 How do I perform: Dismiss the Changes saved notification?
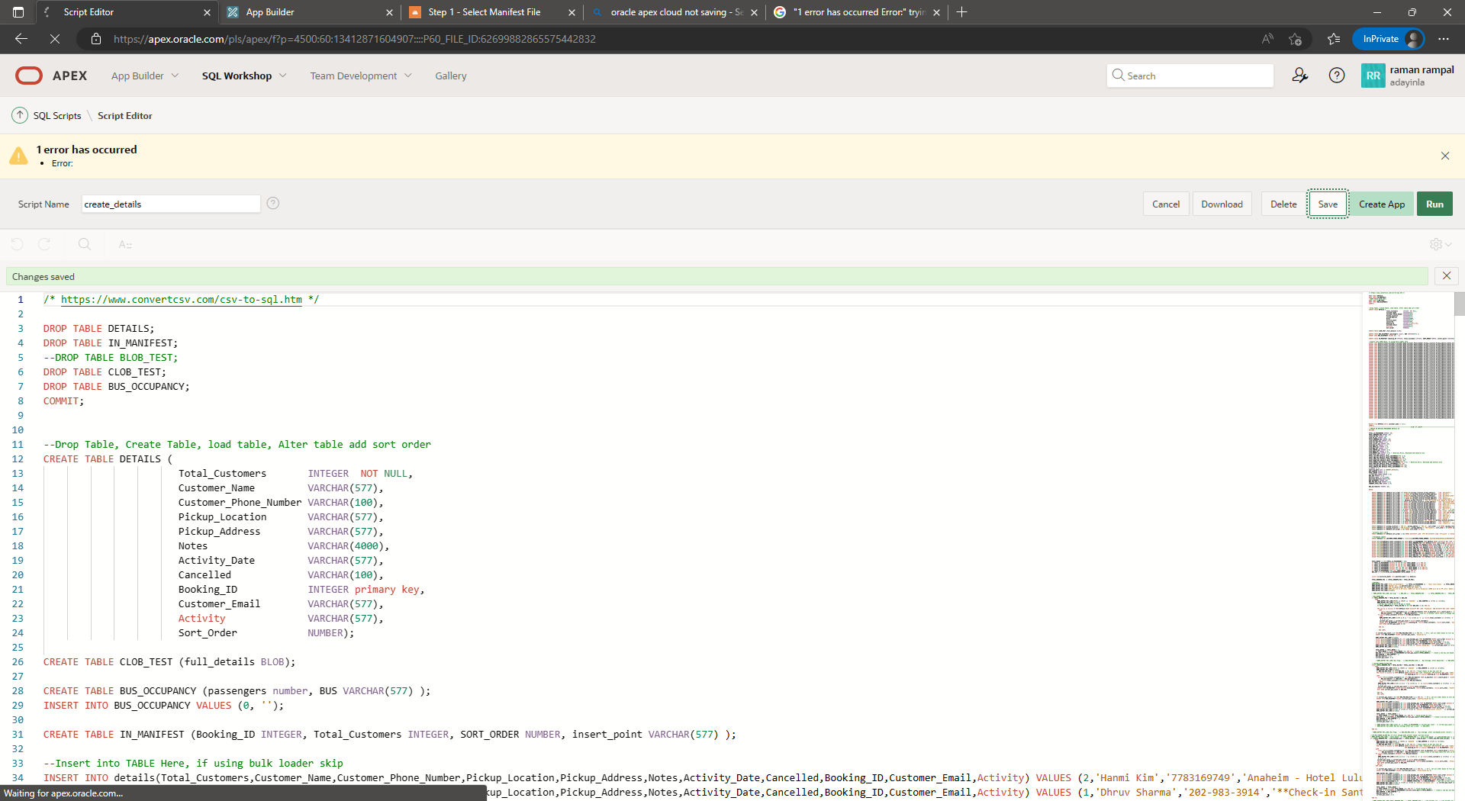pos(1447,275)
